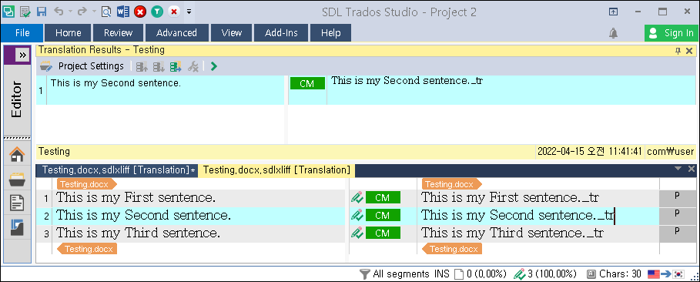
Task: Click the TM result source 'This is my Second sentence.'
Action: click(116, 82)
